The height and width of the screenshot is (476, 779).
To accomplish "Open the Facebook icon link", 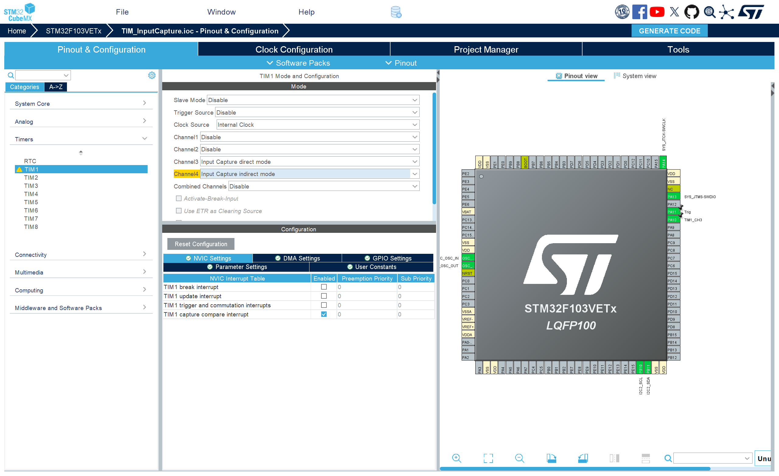I will click(639, 12).
